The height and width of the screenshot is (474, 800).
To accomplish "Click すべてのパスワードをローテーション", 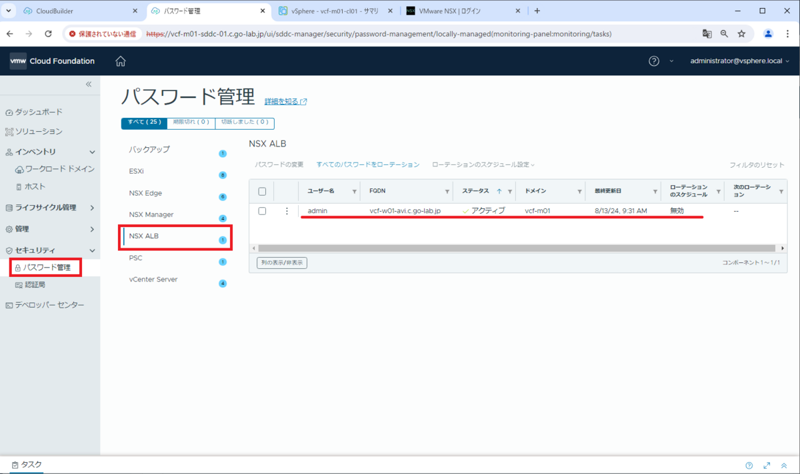I will click(368, 164).
